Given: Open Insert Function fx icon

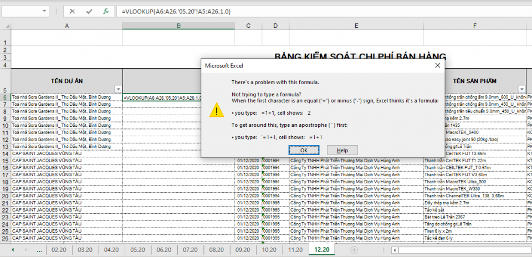Looking at the screenshot, I should (105, 11).
